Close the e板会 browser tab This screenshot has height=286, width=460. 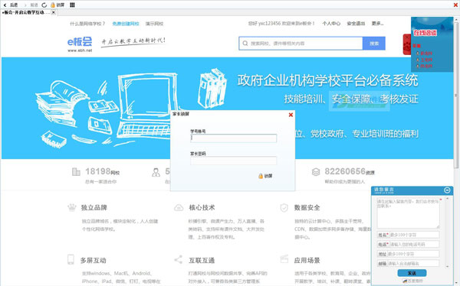54,12
